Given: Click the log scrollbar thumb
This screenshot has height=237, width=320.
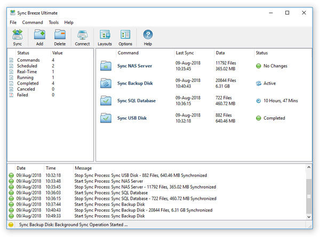Looking at the screenshot, I should (x=309, y=196).
